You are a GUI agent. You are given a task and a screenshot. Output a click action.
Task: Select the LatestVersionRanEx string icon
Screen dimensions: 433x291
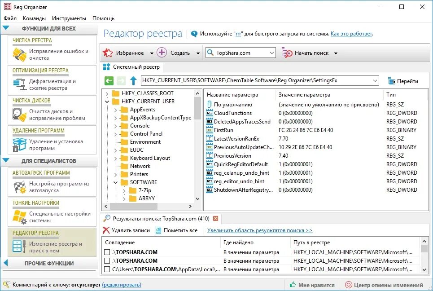click(209, 139)
